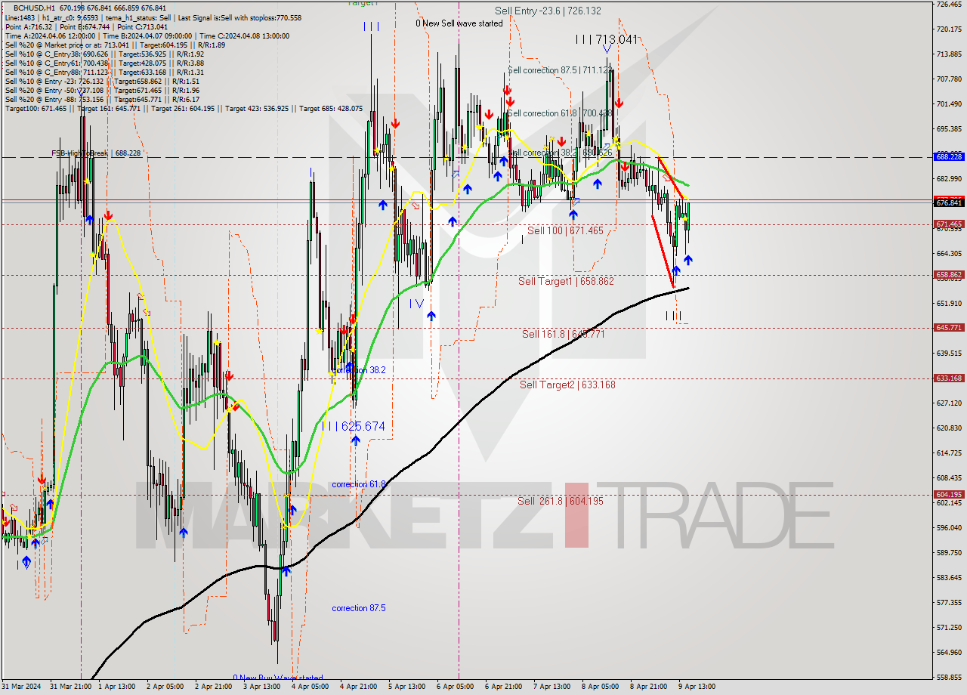The width and height of the screenshot is (967, 695).
Task: Click the 'FSB-HighToBreak | 688.228' label
Action: [96, 153]
